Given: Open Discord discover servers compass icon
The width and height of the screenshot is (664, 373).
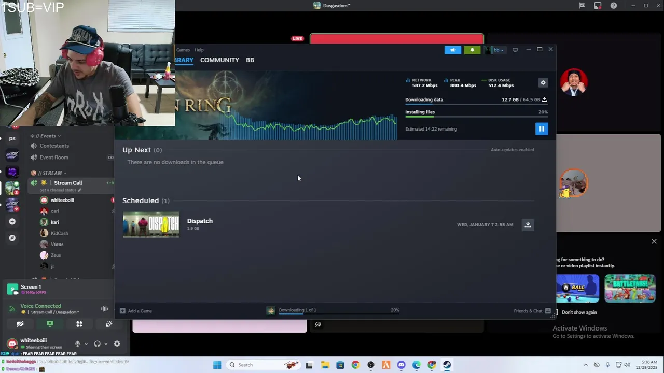Looking at the screenshot, I should click(x=12, y=238).
